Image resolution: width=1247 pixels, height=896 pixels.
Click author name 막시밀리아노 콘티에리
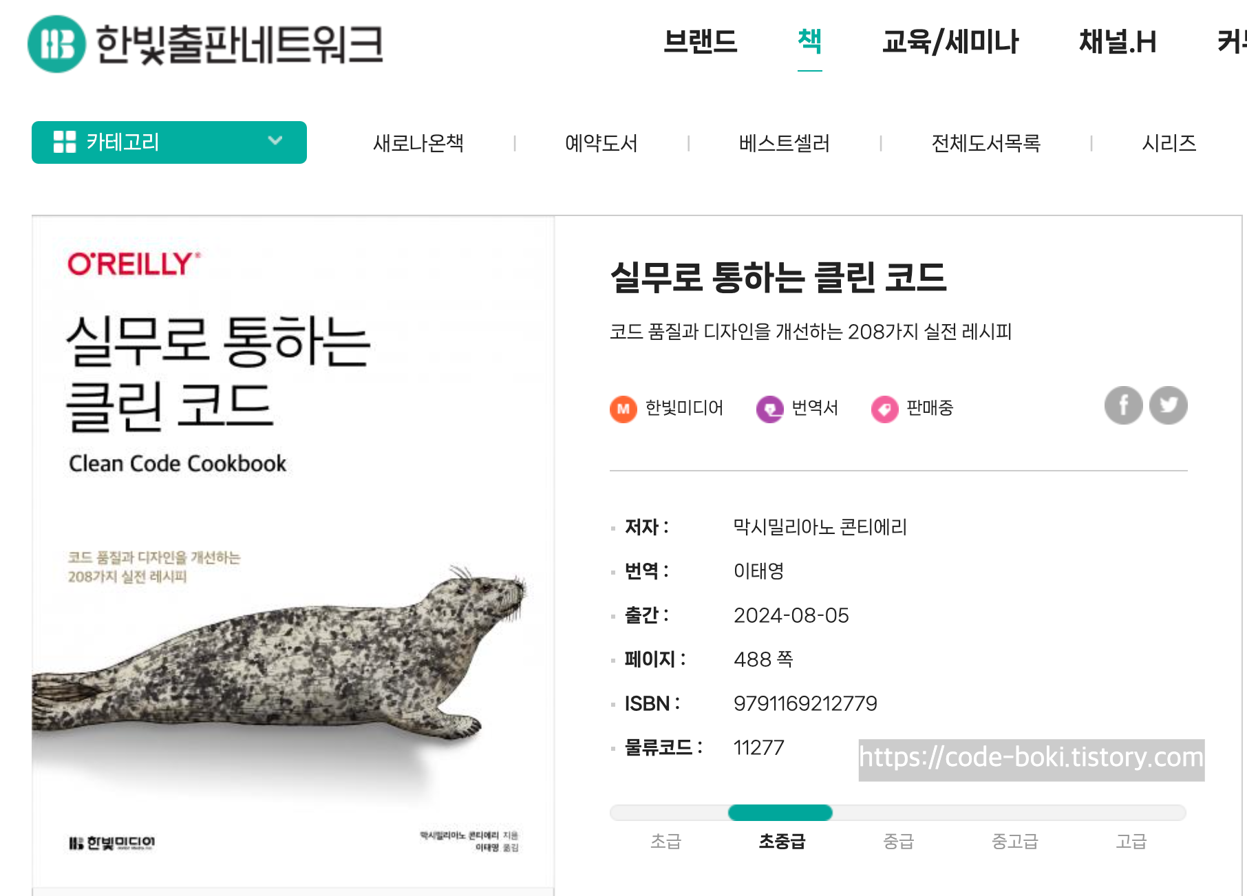coord(820,527)
